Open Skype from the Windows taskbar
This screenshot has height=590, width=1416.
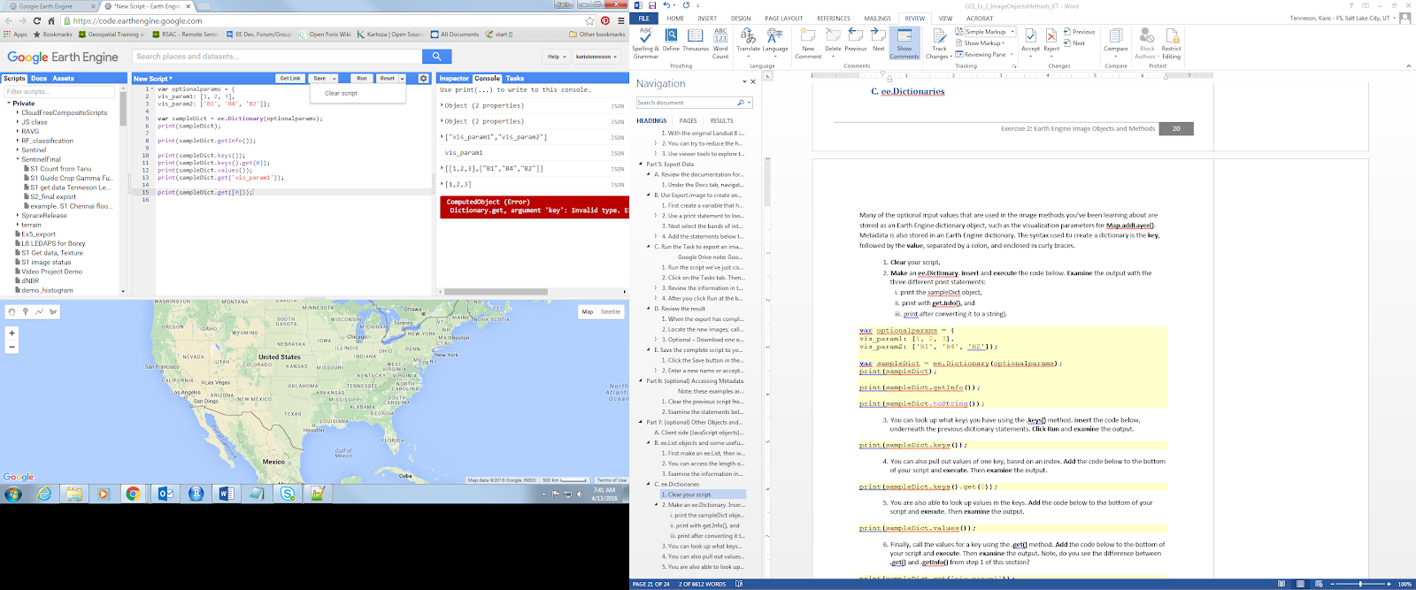(x=288, y=494)
